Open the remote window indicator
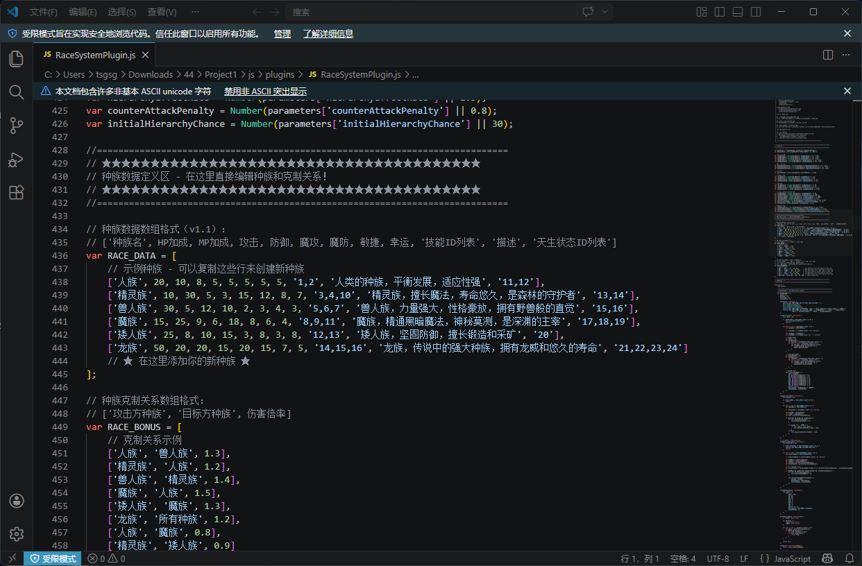The width and height of the screenshot is (862, 566). pos(12,558)
